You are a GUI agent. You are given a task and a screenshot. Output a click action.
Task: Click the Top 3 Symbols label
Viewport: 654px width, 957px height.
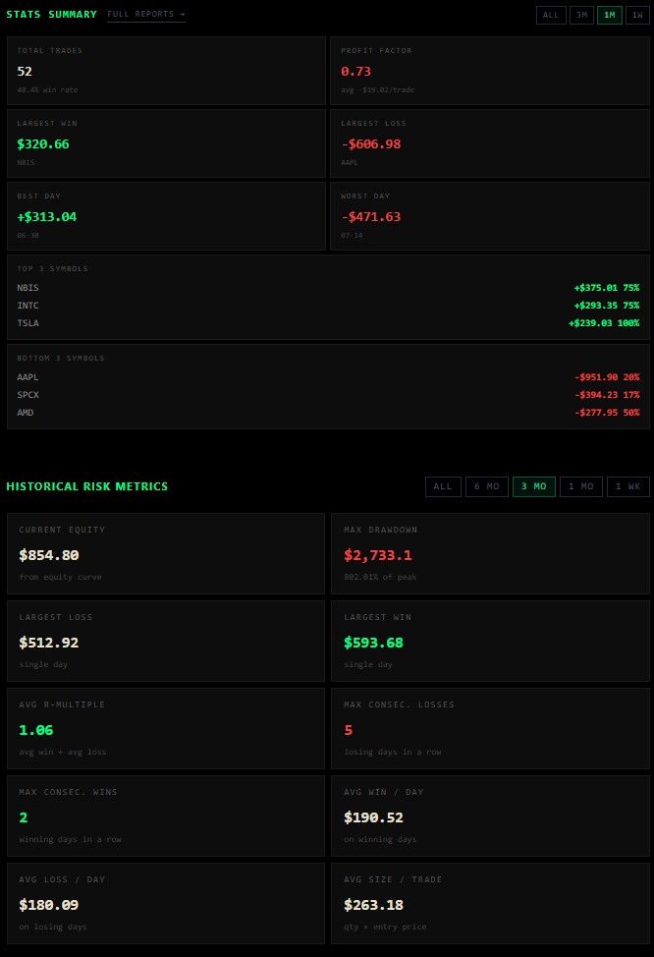point(52,268)
